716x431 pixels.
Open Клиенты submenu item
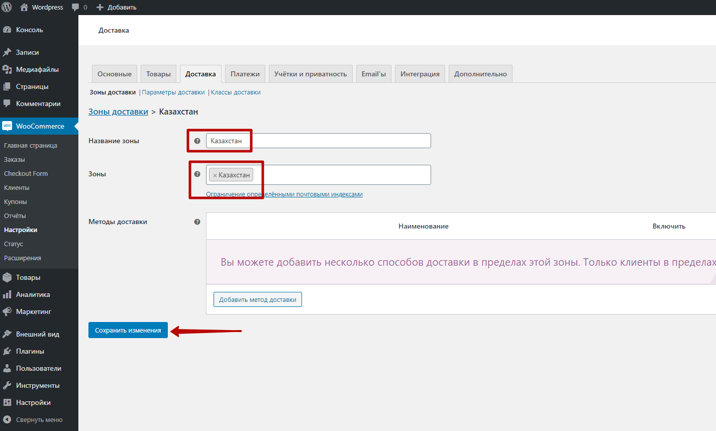pos(17,187)
